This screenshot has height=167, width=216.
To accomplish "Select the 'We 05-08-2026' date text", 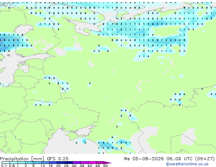I will (x=144, y=159).
